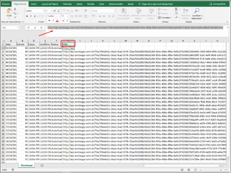Click the comma thousands separator icon
This screenshot has width=231, height=173.
[x=104, y=16]
